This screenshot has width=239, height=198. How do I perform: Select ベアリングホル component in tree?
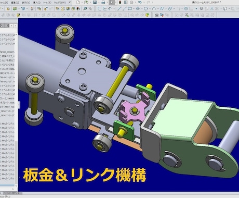pos(8,65)
